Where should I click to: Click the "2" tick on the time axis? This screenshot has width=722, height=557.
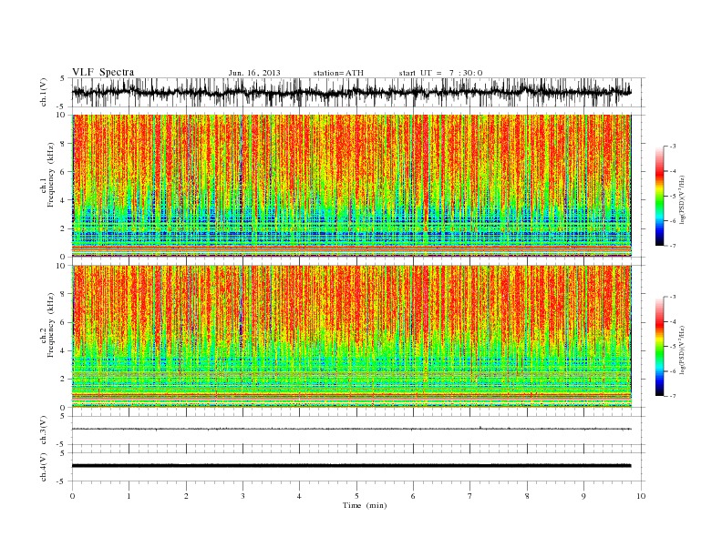(x=186, y=496)
